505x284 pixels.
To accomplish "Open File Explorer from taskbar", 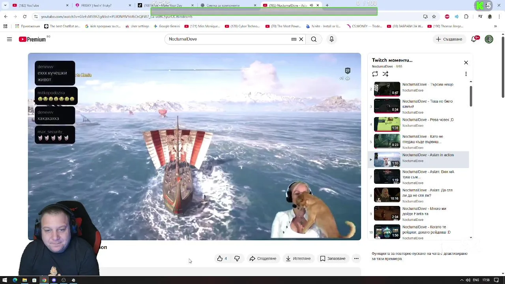I will [x=24, y=280].
